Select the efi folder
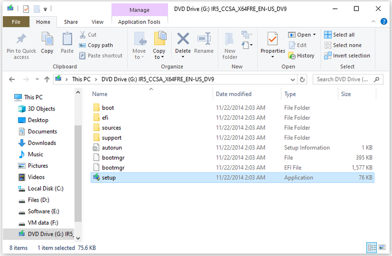This screenshot has height=256, width=392. pos(232,118)
